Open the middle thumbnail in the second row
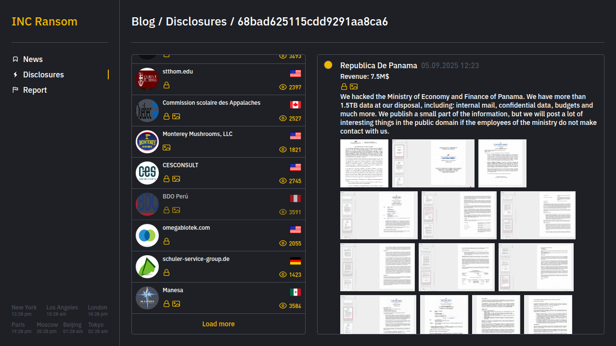Screen dimensions: 616x346 459,215
